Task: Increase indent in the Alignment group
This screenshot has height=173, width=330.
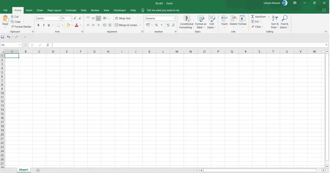Action: pos(110,25)
